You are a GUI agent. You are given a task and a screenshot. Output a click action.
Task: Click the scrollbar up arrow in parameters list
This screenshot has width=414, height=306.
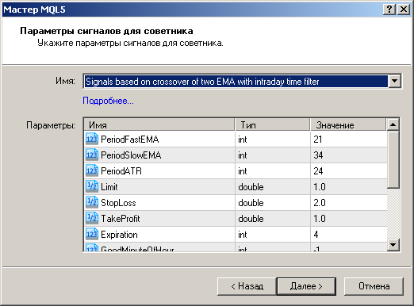(x=393, y=124)
